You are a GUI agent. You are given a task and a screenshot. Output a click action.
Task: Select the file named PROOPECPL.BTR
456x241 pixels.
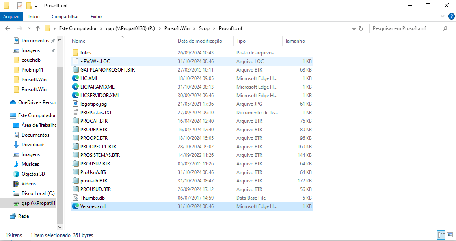98,147
